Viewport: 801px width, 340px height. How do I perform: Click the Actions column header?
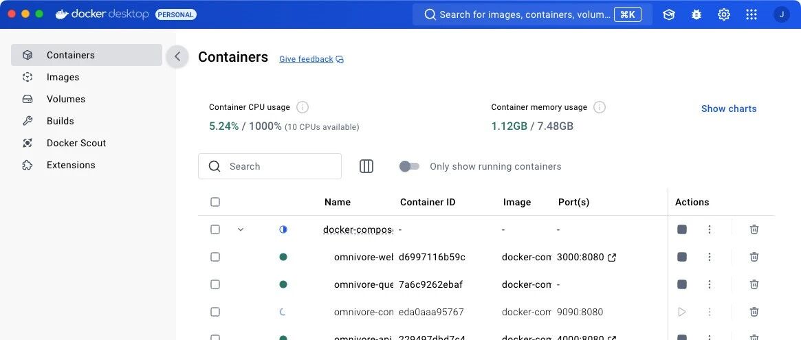tap(692, 202)
